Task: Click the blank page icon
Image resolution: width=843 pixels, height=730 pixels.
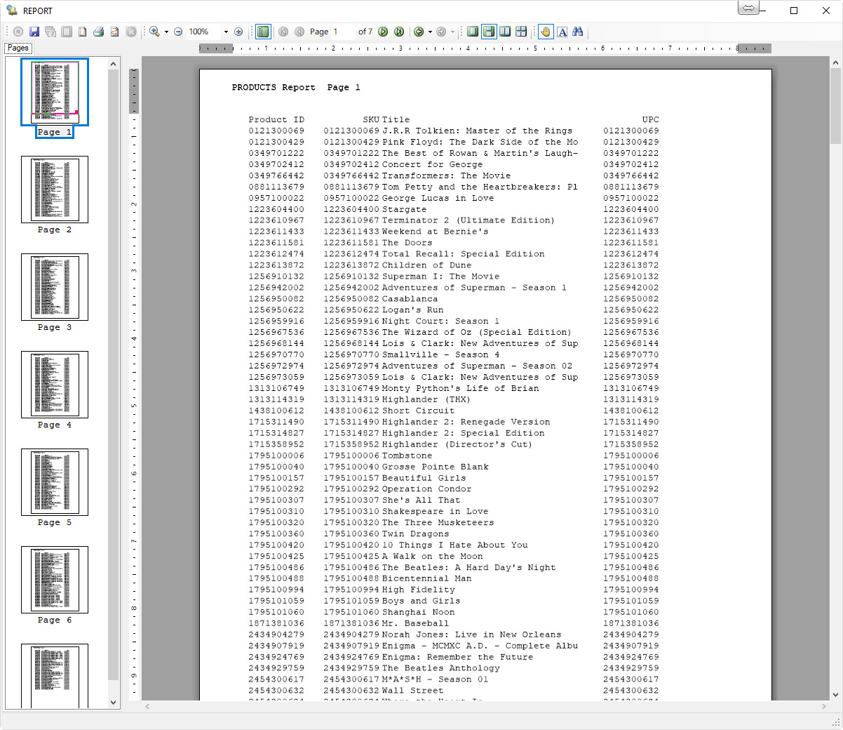Action: pyautogui.click(x=82, y=32)
